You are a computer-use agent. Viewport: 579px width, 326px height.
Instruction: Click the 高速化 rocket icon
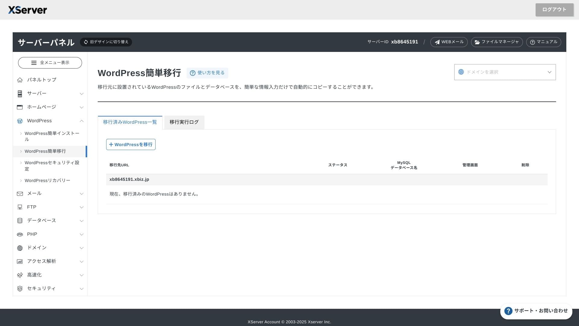(20, 275)
